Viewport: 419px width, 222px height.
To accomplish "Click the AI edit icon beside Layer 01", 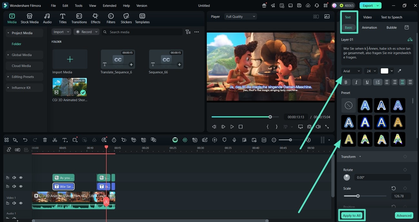I will tap(410, 40).
